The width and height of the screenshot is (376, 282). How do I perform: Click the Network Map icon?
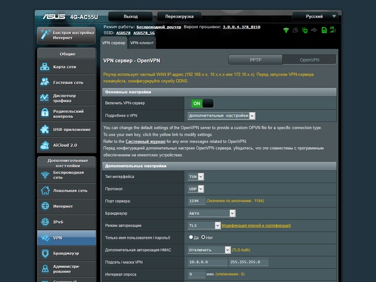point(45,66)
